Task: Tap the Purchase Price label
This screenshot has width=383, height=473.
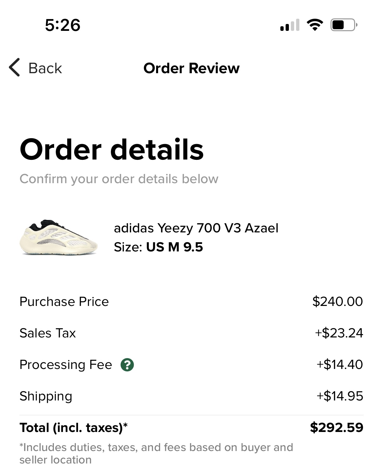Action: point(64,302)
